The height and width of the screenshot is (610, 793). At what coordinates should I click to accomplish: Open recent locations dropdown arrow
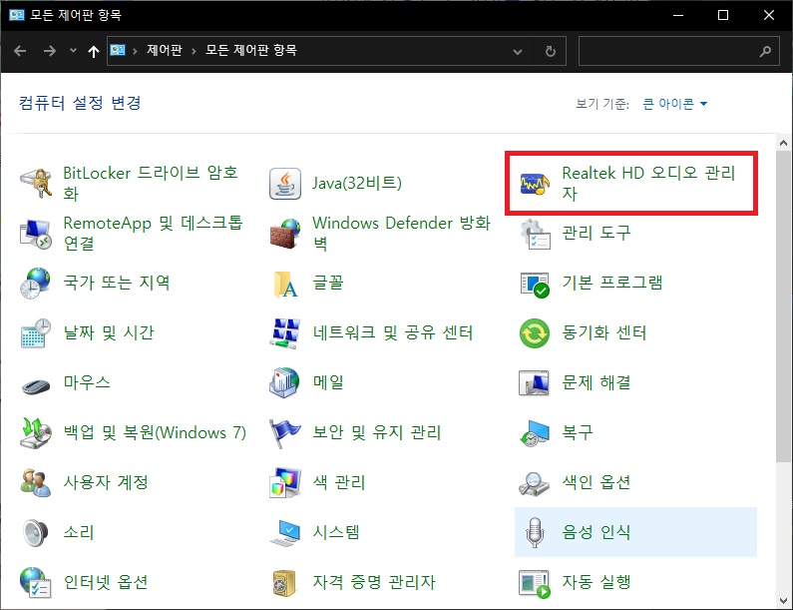[74, 50]
